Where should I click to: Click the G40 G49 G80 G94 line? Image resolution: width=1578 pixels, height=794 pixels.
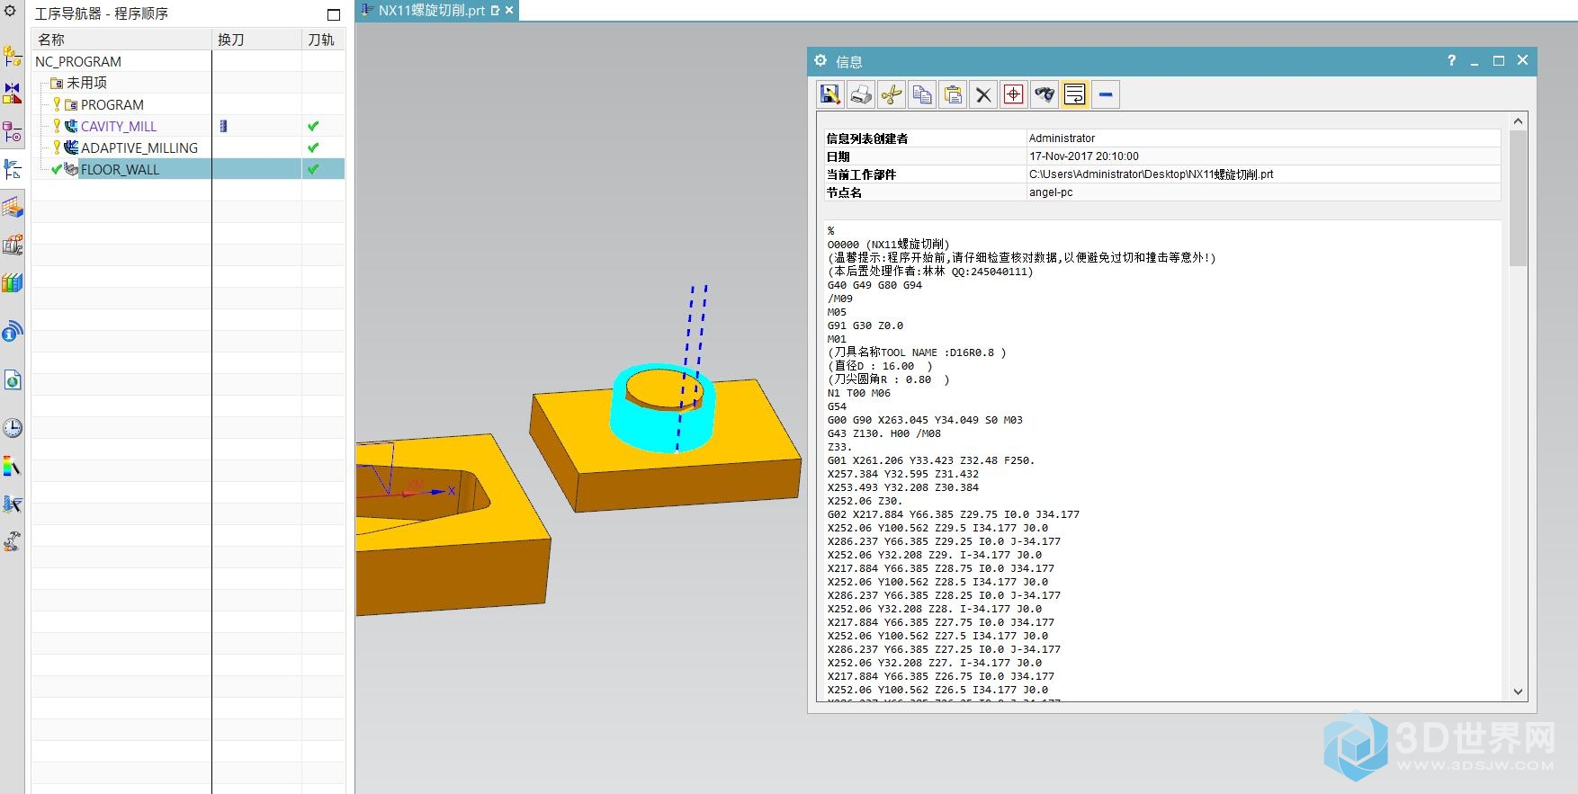874,285
